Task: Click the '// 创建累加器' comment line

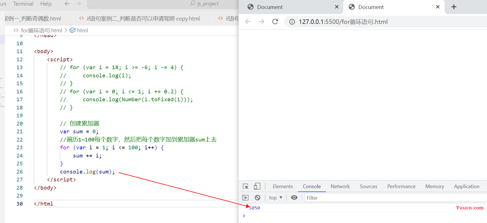Action: pyautogui.click(x=80, y=124)
